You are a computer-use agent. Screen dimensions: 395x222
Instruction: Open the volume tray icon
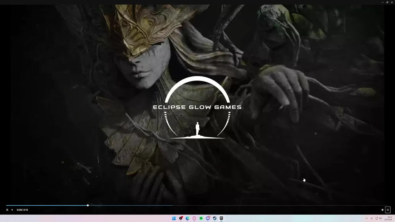380,218
